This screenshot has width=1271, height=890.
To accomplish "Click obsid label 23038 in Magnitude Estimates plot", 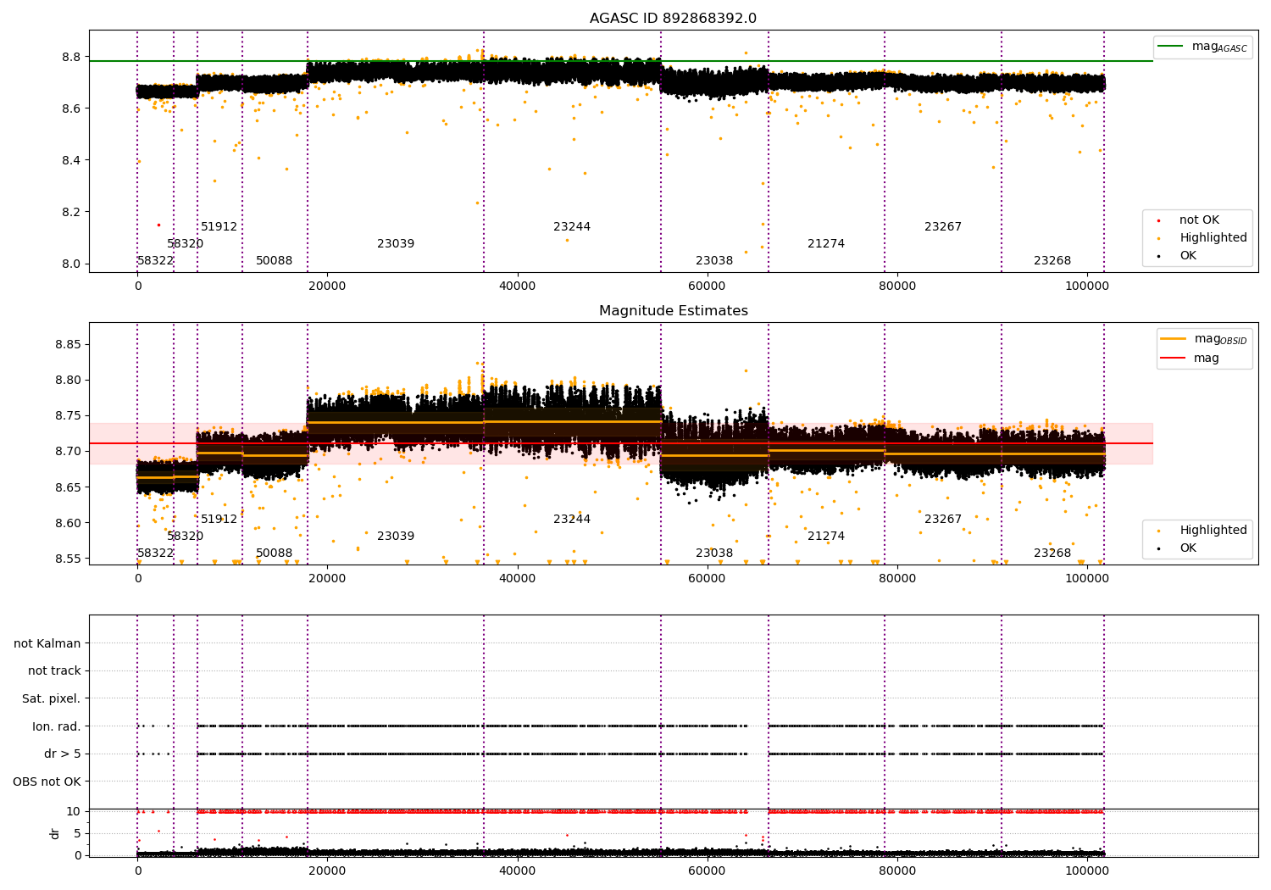I will click(x=714, y=553).
